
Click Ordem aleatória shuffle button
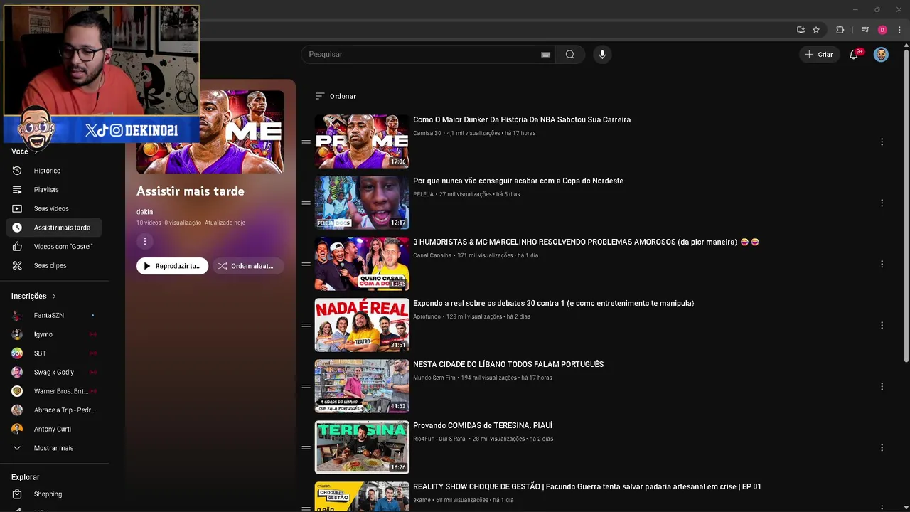click(247, 266)
